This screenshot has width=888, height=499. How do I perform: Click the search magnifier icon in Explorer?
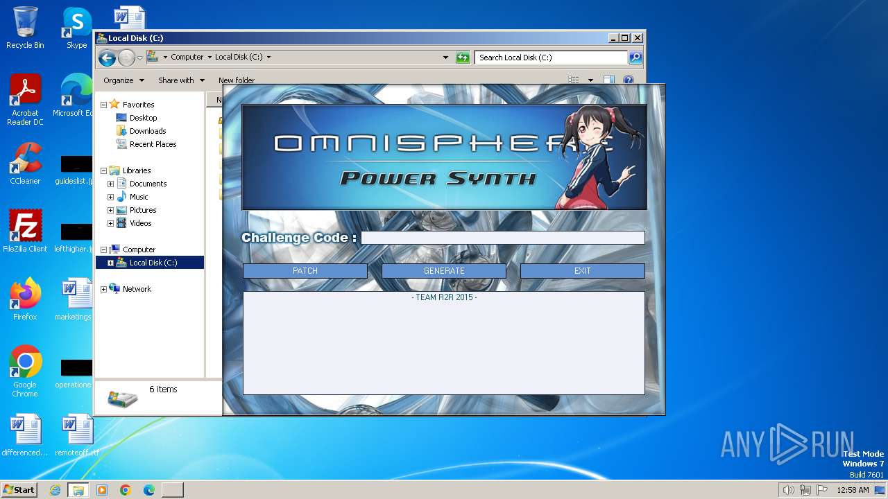click(x=635, y=58)
